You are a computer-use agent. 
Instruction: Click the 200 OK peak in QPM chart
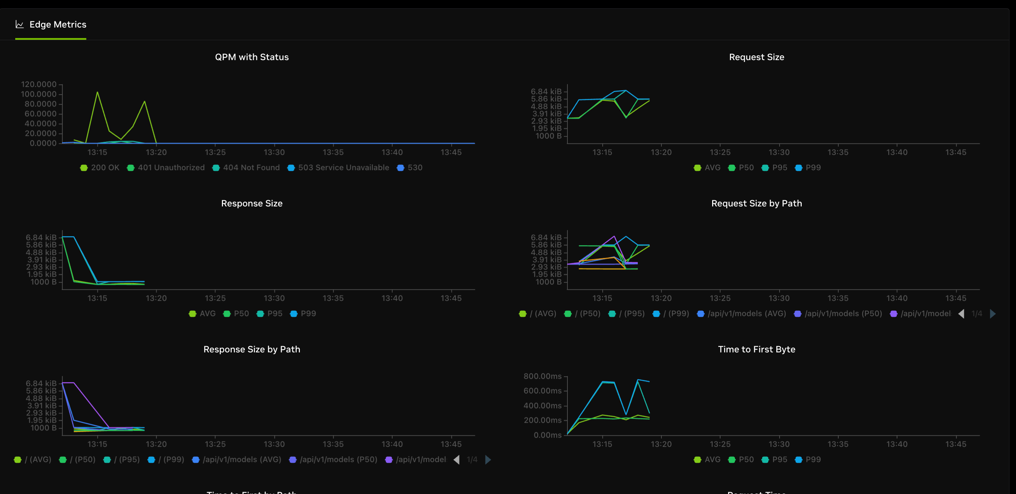point(98,92)
